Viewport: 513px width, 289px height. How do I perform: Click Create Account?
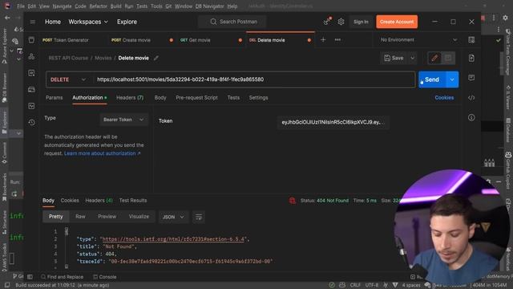point(397,22)
